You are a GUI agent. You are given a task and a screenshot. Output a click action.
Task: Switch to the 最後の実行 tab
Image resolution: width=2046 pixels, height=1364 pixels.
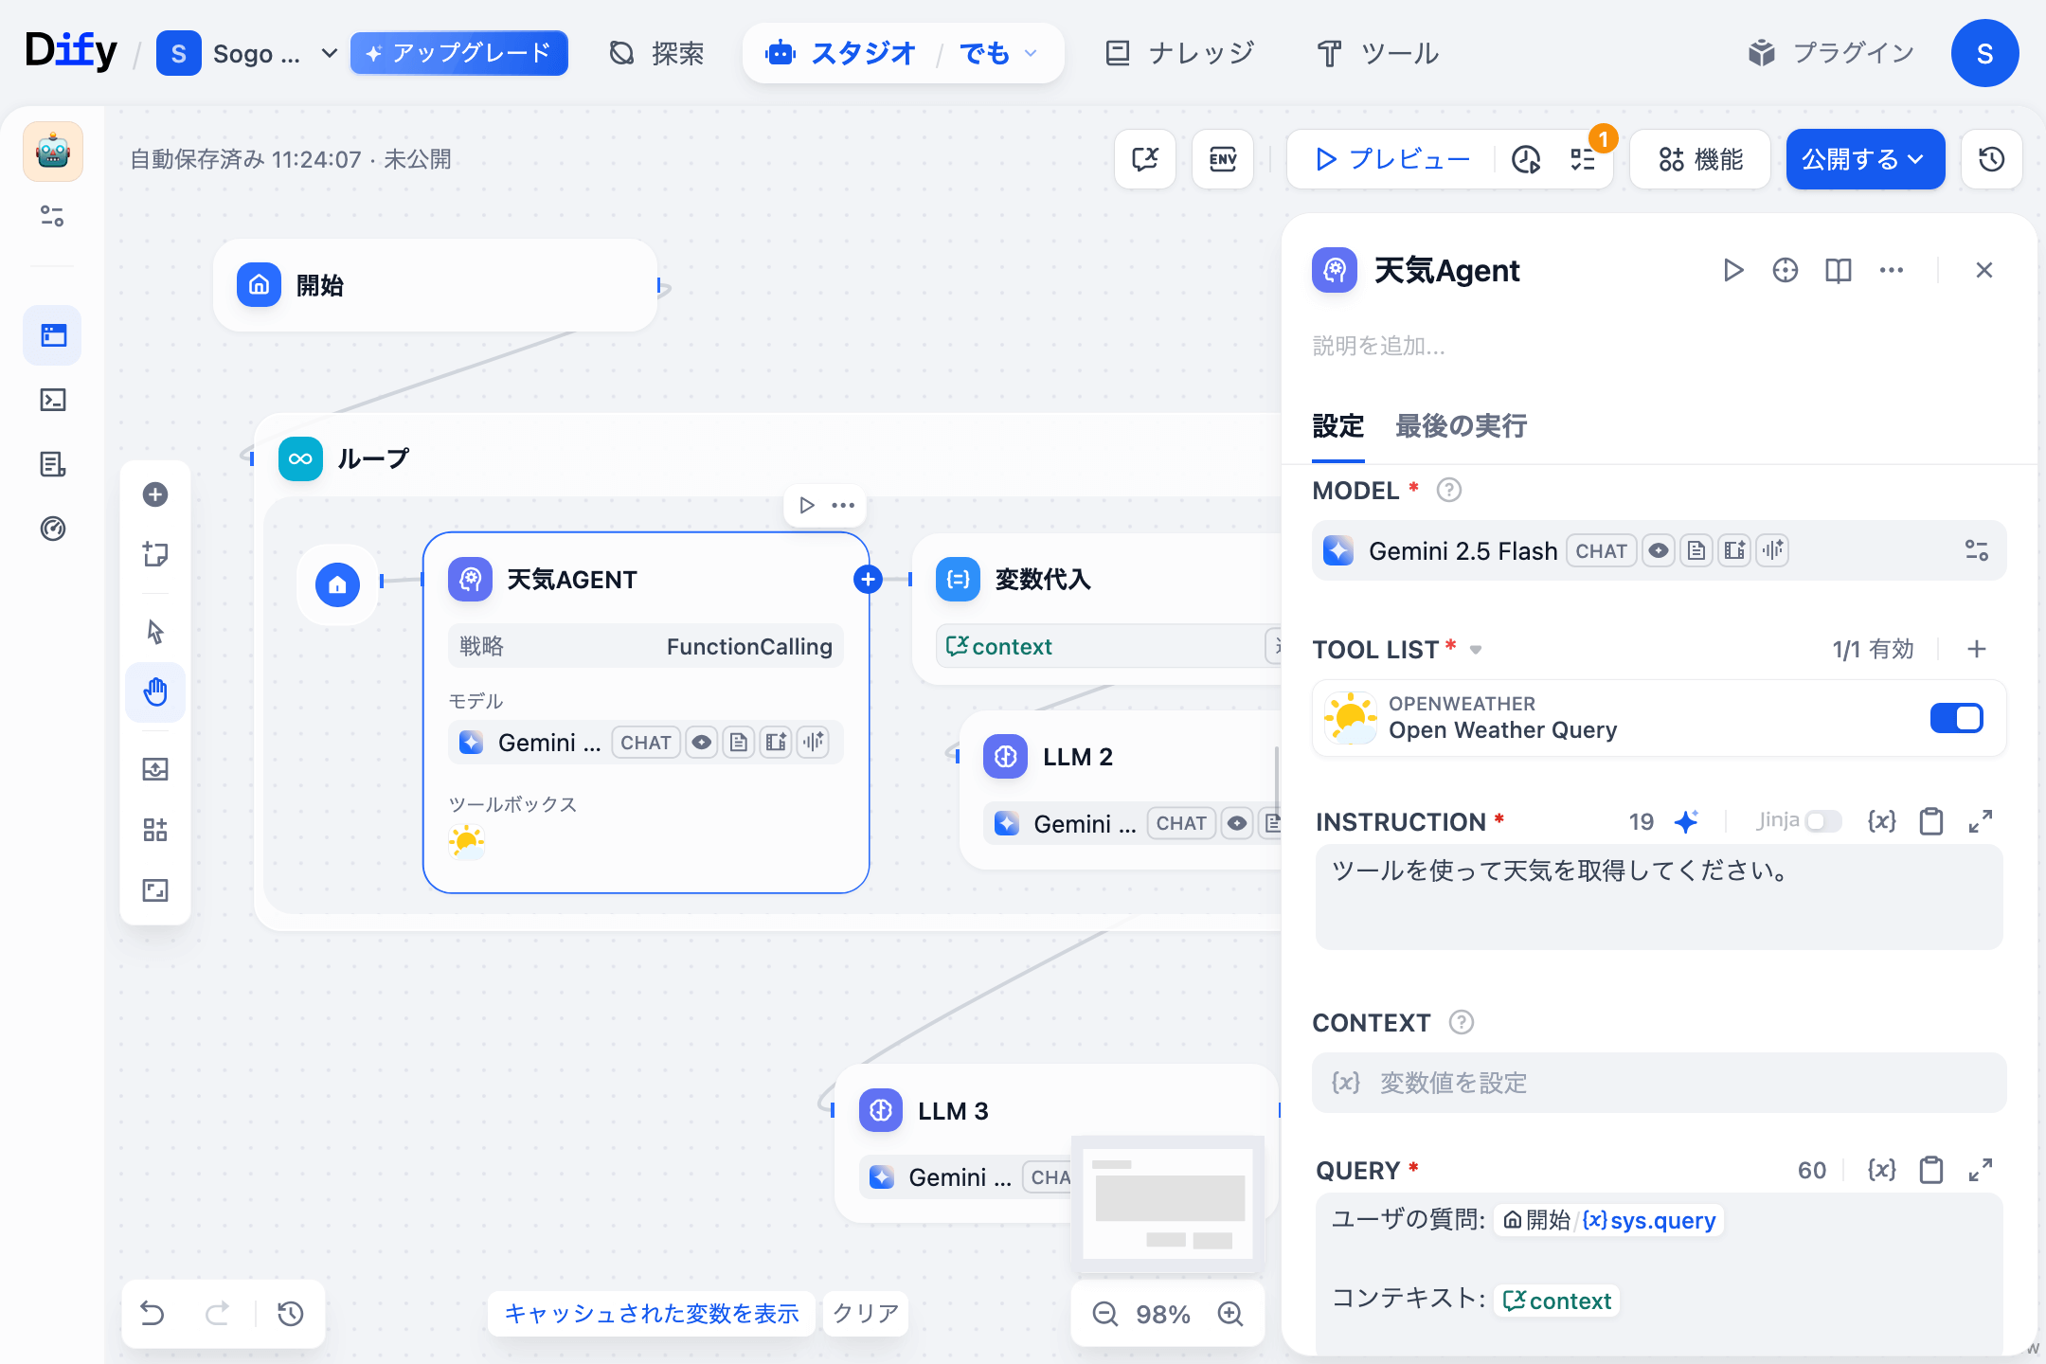click(x=1460, y=426)
